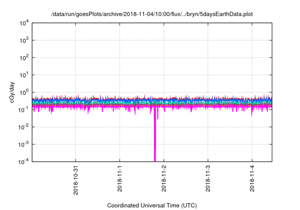Click the 10^-4 y-axis tick label

23,162
